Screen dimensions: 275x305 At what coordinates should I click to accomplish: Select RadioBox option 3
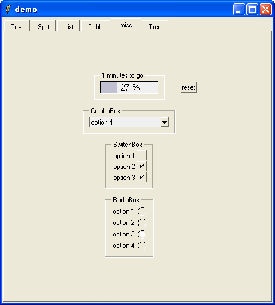point(142,234)
